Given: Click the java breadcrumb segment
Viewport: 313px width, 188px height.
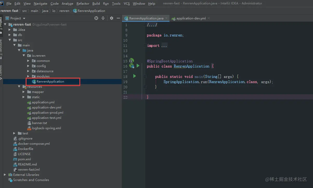Looking at the screenshot, I should (x=45, y=11).
